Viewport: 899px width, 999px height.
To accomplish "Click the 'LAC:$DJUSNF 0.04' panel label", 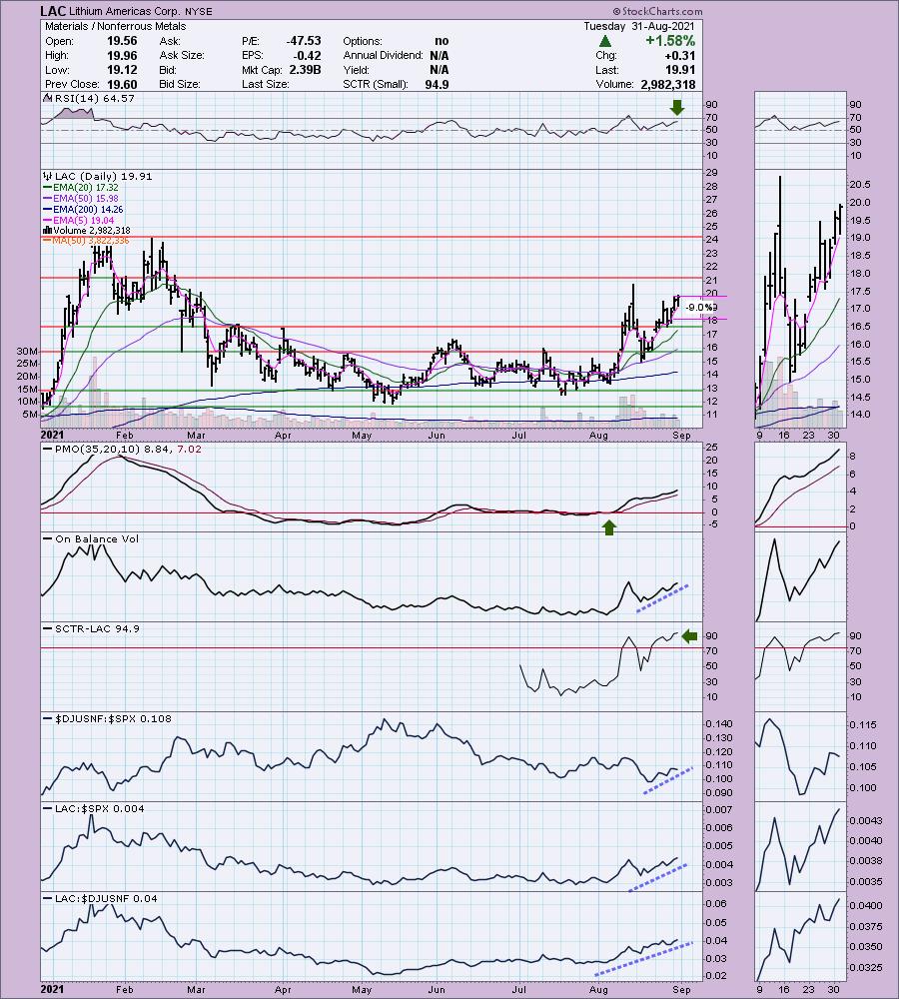I will (x=106, y=898).
